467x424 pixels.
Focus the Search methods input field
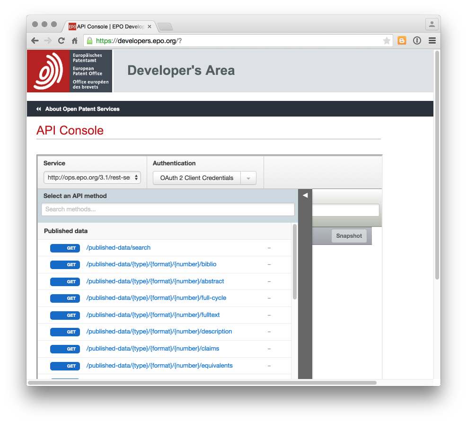pyautogui.click(x=168, y=209)
